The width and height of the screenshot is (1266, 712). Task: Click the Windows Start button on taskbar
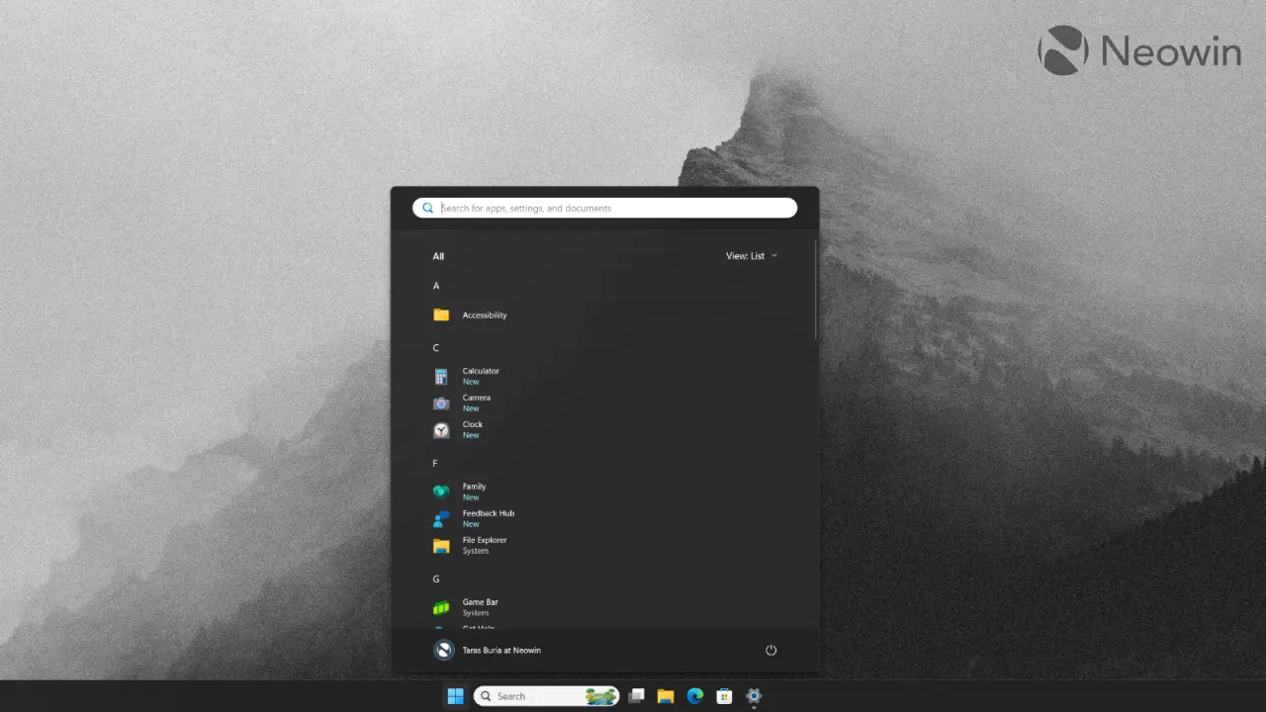(x=455, y=696)
